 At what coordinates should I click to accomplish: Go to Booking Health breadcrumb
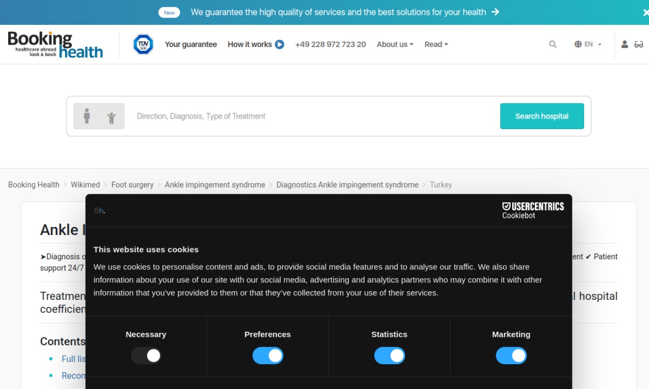(33, 185)
